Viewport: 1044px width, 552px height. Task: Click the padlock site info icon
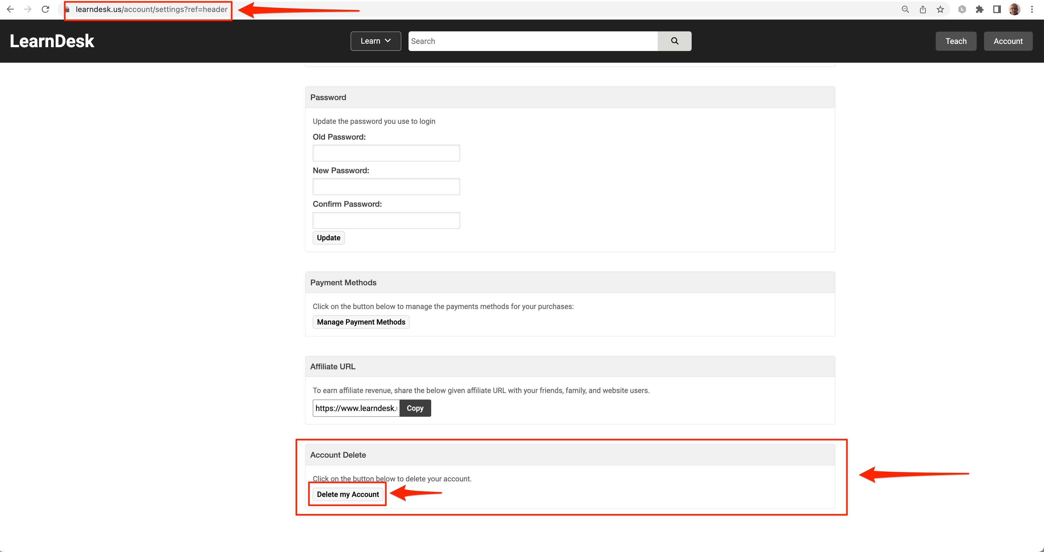tap(68, 9)
